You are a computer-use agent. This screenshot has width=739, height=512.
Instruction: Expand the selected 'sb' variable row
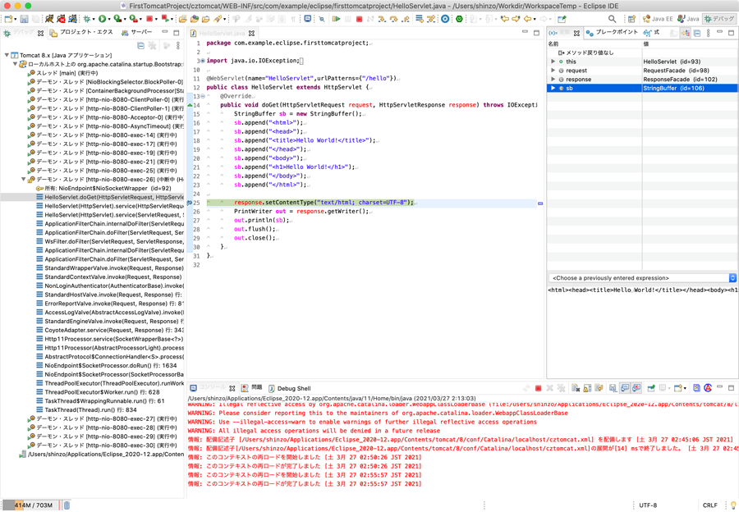click(x=553, y=88)
